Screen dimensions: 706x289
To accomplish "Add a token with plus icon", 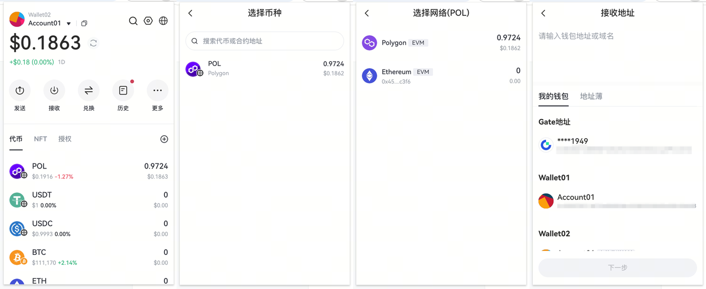I will [x=164, y=139].
